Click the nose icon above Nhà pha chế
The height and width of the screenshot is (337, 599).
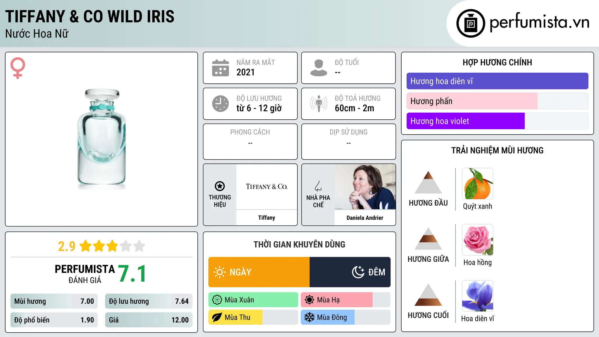(318, 186)
